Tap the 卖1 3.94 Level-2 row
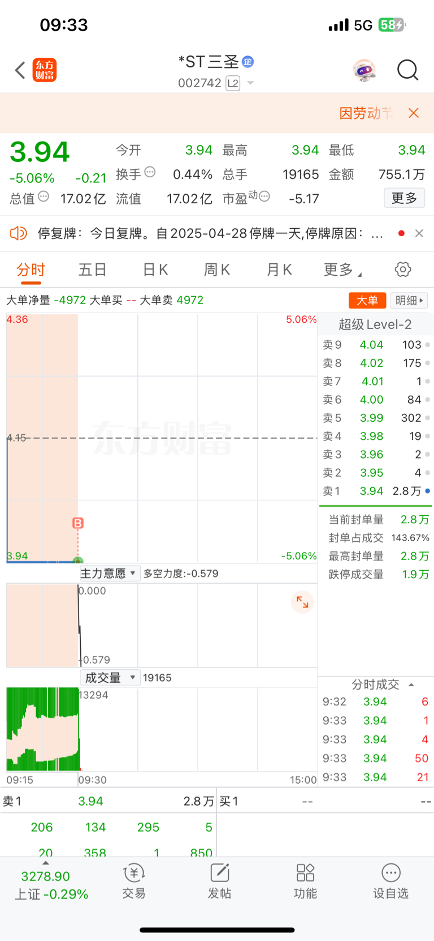Viewport: 434px width, 941px height. (375, 491)
